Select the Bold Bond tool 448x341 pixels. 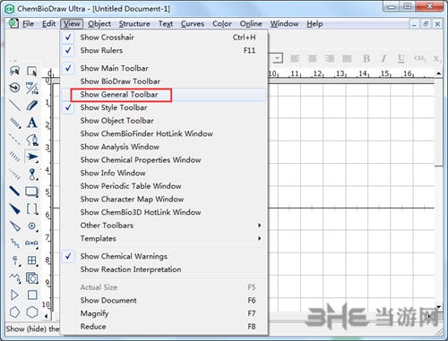[14, 191]
